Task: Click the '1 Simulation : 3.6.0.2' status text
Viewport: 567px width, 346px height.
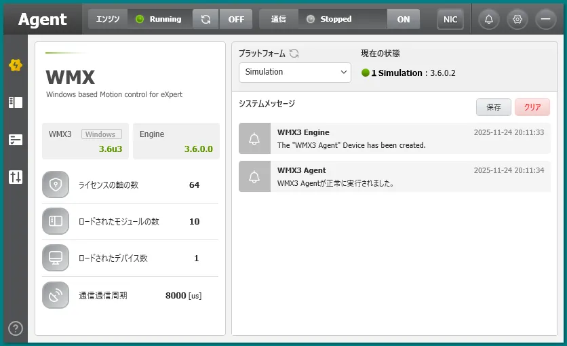Action: [x=413, y=73]
